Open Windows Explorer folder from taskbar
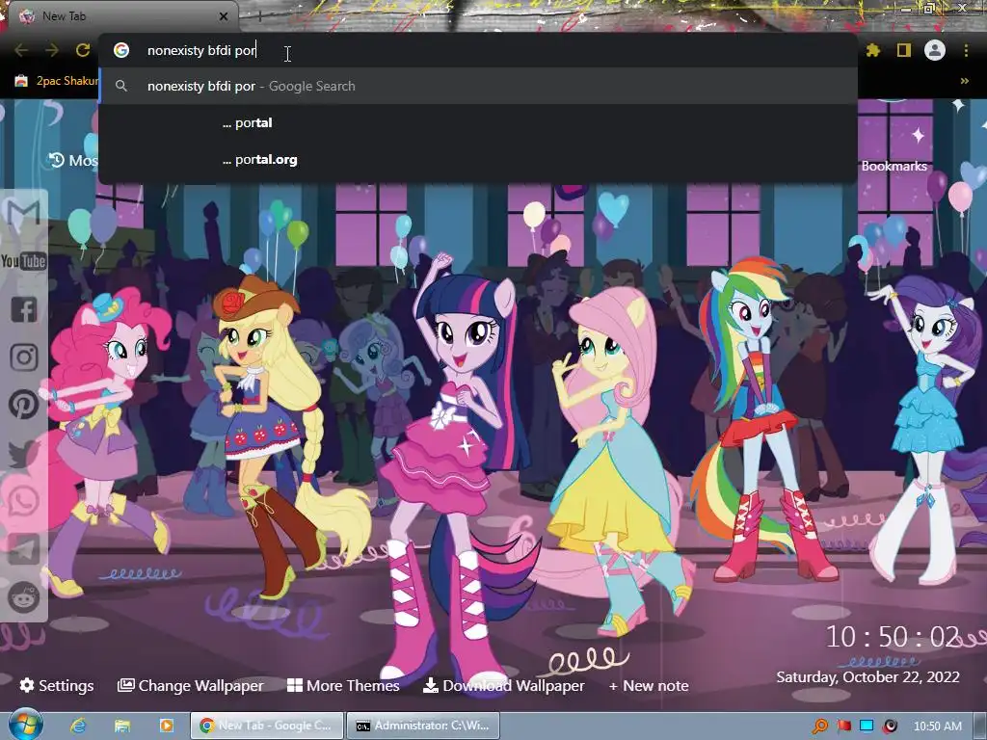Image resolution: width=987 pixels, height=740 pixels. 122,726
